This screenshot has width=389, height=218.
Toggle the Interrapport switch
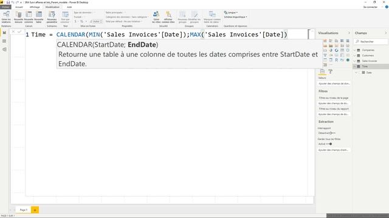[332, 133]
